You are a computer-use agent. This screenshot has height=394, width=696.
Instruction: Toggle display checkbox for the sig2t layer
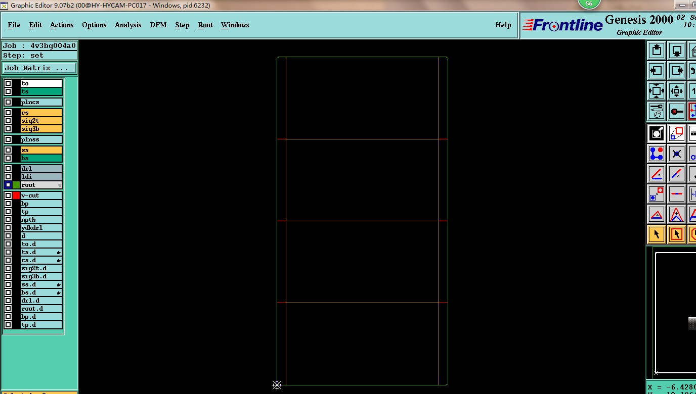tap(8, 121)
